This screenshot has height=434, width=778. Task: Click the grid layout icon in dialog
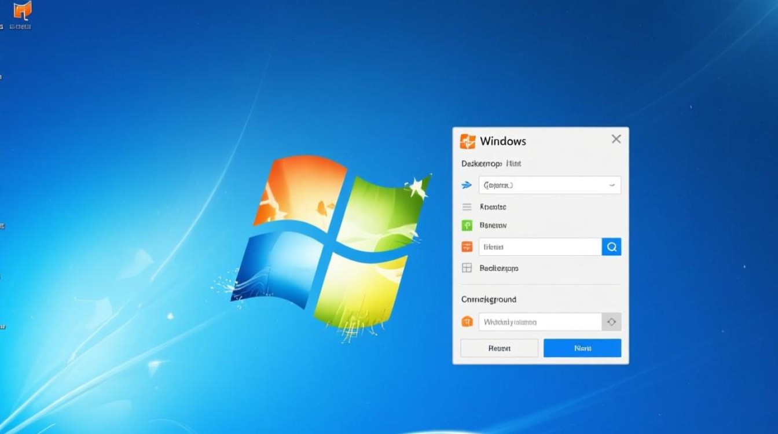click(x=467, y=268)
